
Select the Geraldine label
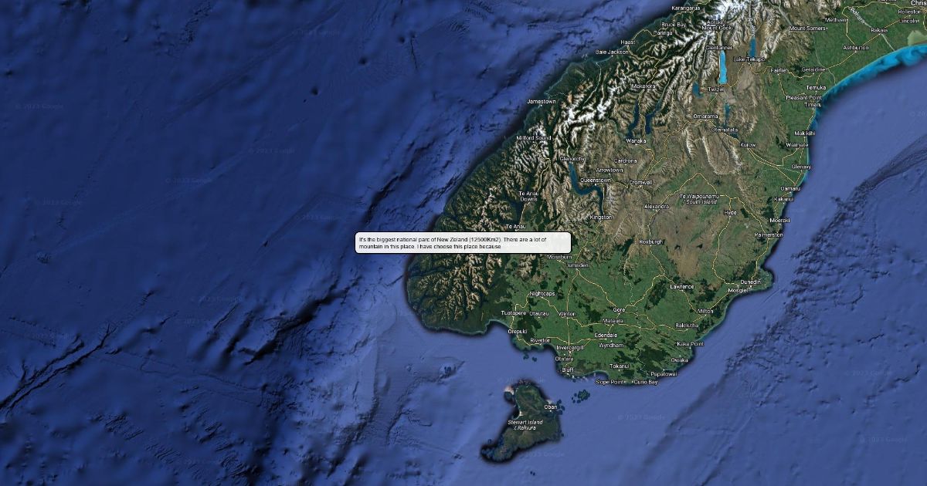click(813, 69)
